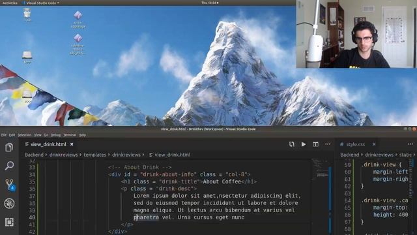
Task: Close the style.css tab
Action: coord(374,144)
